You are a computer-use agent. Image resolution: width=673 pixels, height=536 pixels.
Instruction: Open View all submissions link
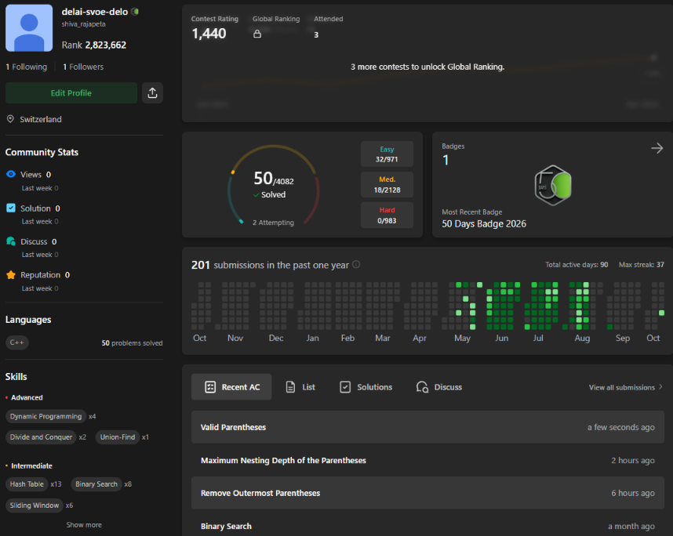pyautogui.click(x=626, y=387)
